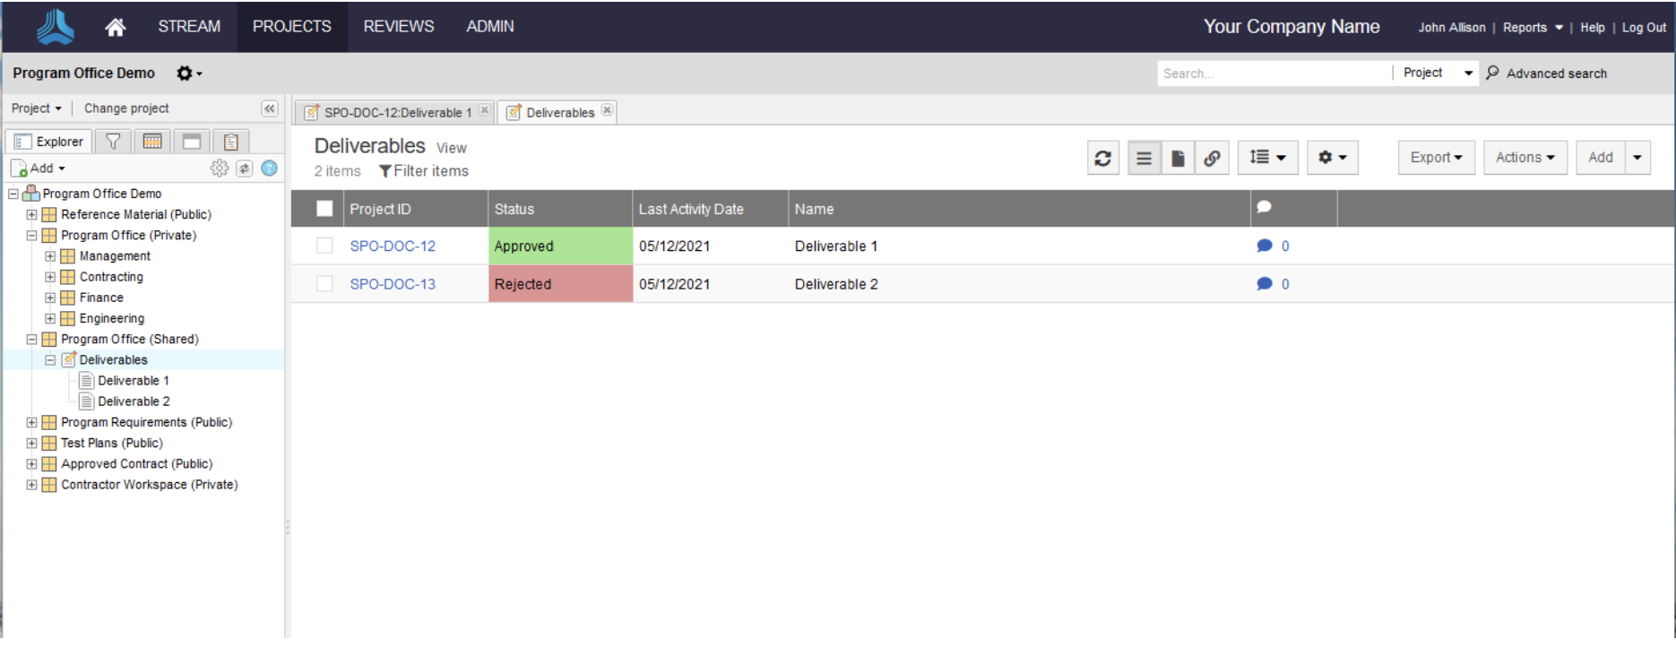Click the blue help icon in explorer

coord(269,168)
